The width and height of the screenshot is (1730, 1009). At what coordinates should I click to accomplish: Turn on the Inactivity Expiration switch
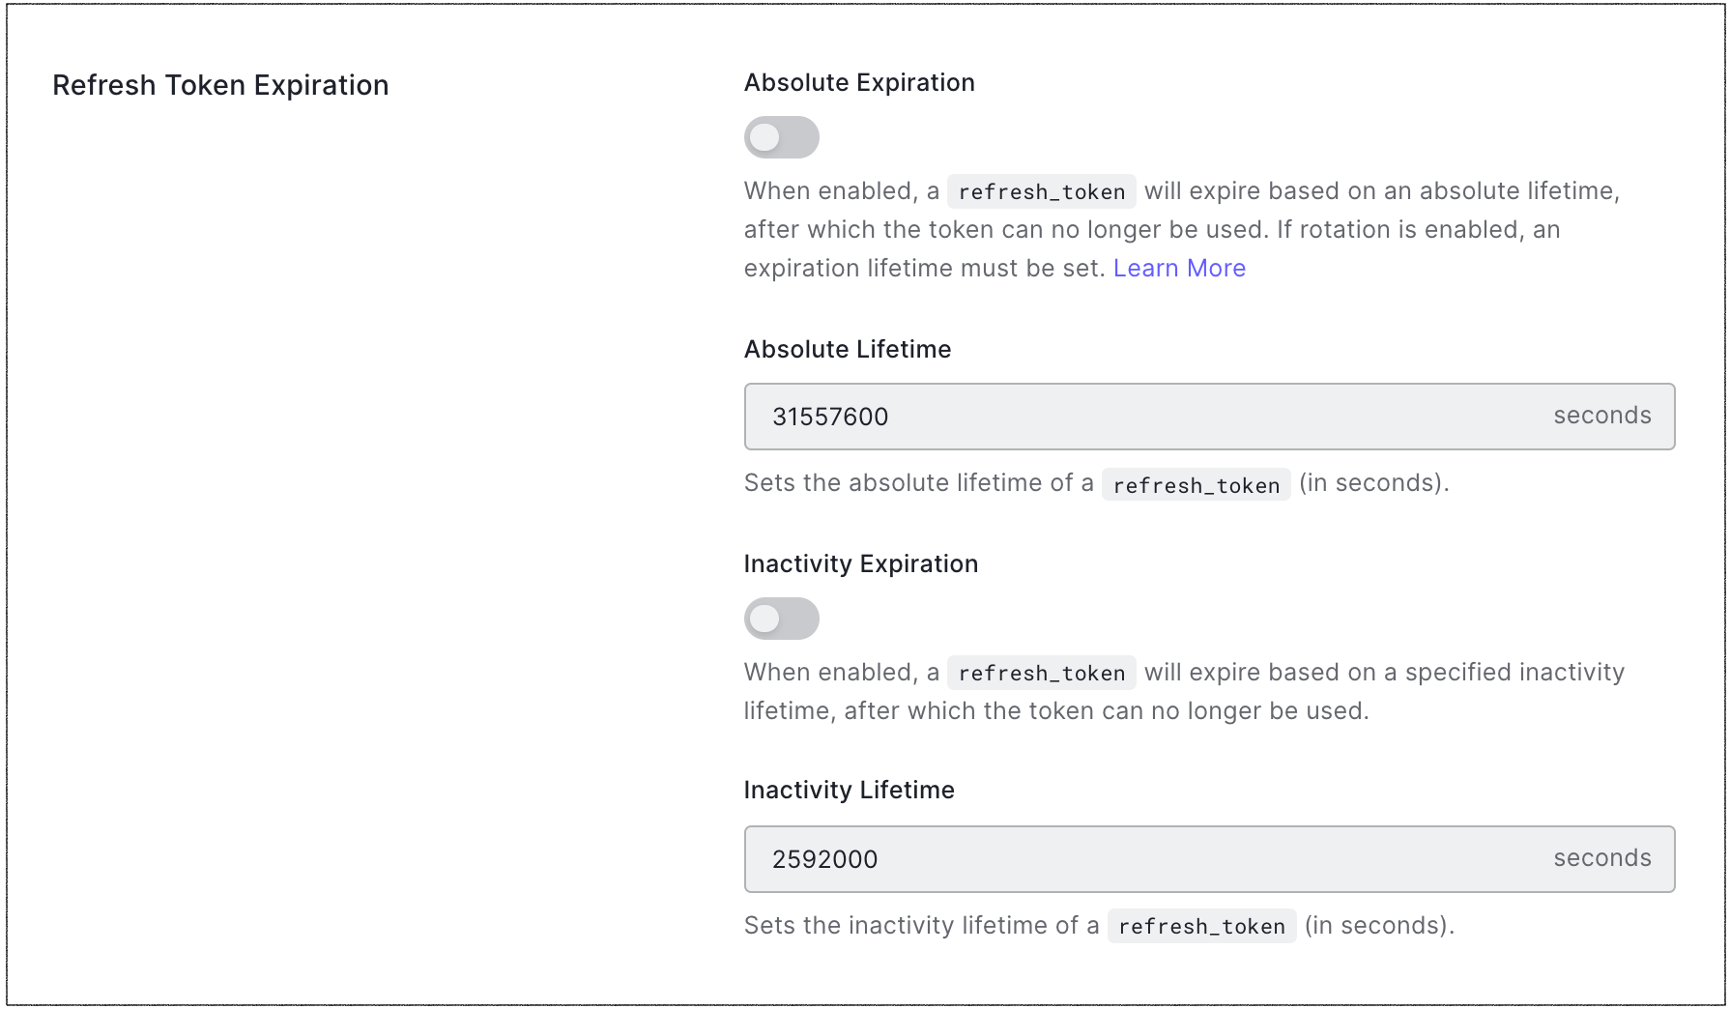point(781,619)
